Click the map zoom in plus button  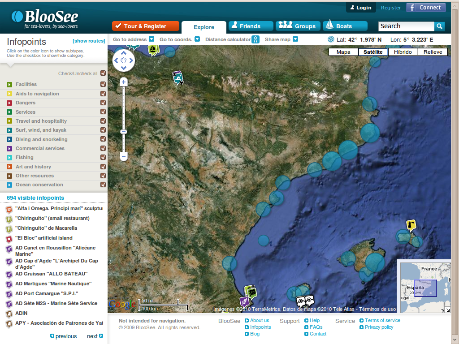tap(124, 82)
